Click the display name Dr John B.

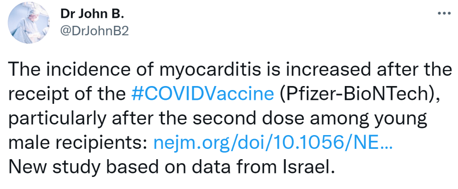click(92, 14)
